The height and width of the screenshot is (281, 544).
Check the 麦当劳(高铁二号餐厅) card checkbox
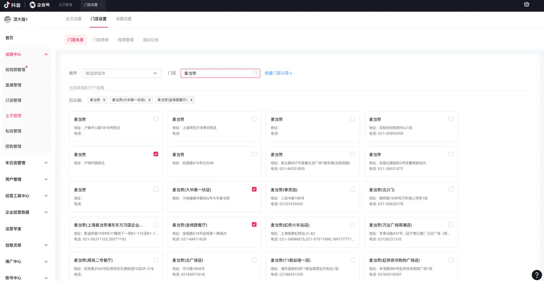(x=156, y=260)
